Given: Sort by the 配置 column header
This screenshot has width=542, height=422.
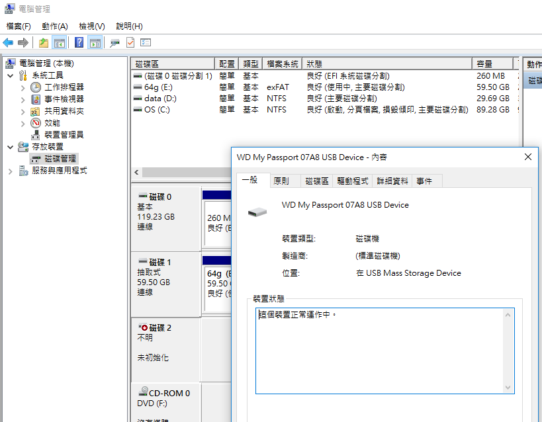Looking at the screenshot, I should tap(227, 63).
